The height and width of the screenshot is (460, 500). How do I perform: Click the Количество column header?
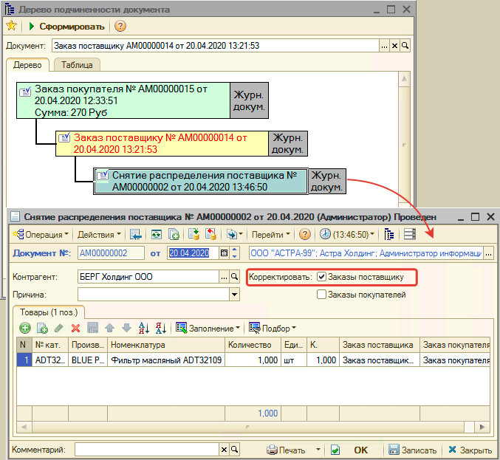coord(253,345)
